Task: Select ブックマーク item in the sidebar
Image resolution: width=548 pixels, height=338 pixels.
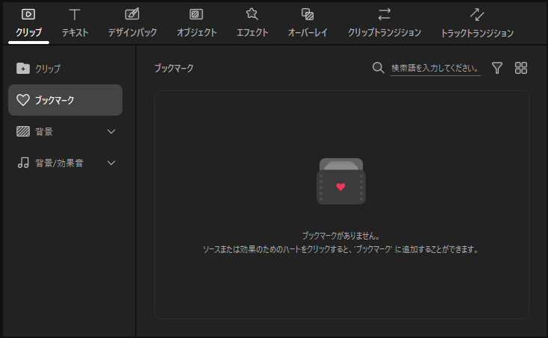Action: (65, 100)
